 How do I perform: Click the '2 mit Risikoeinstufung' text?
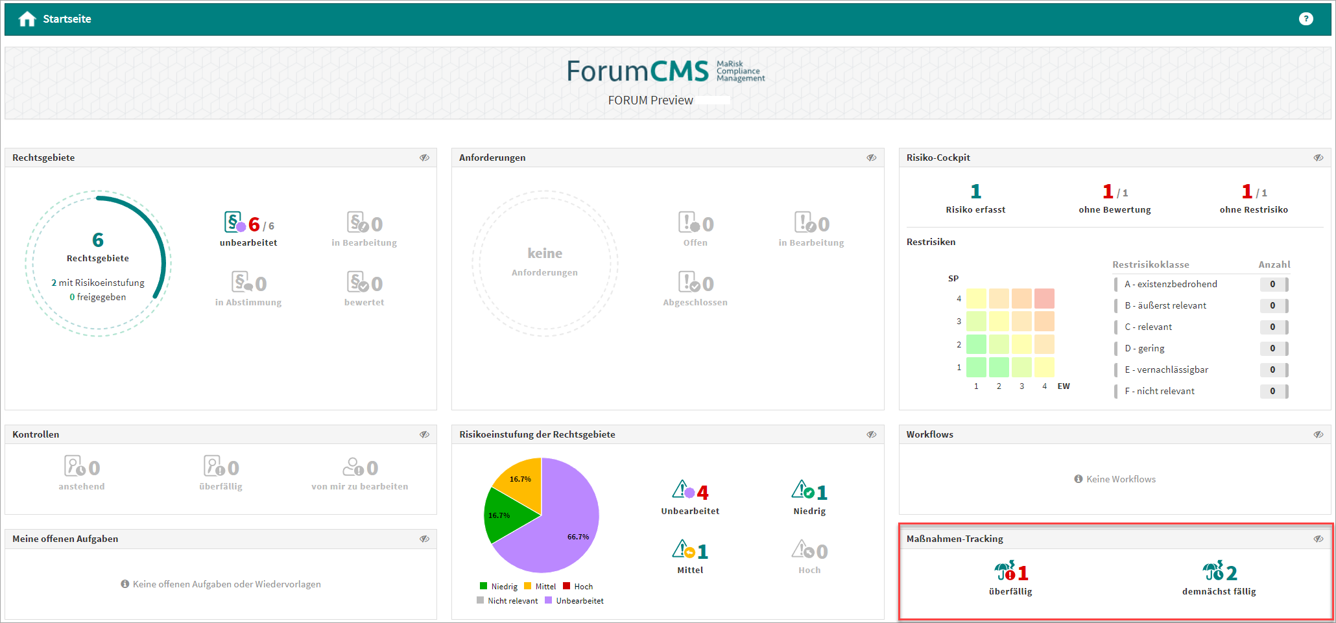(98, 283)
